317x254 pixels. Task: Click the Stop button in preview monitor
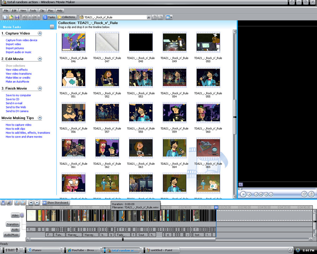(x=249, y=194)
